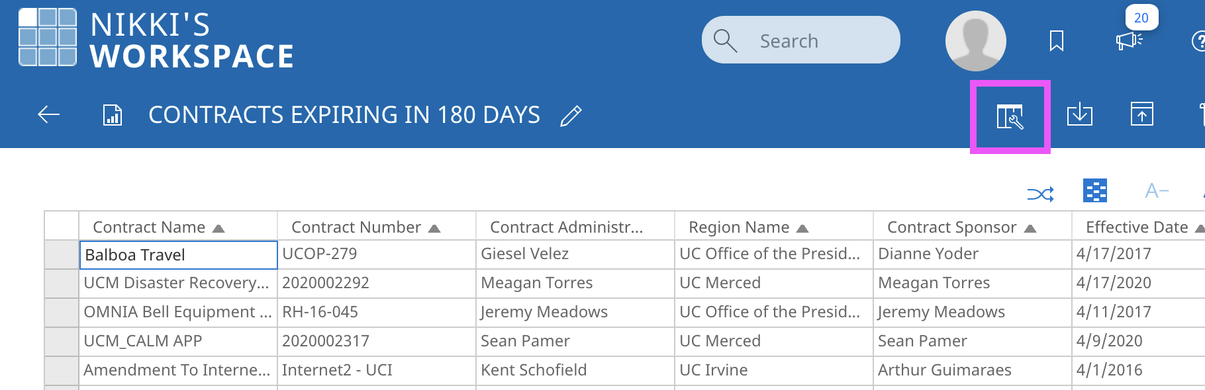Click the report chart icon beside title
The width and height of the screenshot is (1205, 390).
[113, 115]
